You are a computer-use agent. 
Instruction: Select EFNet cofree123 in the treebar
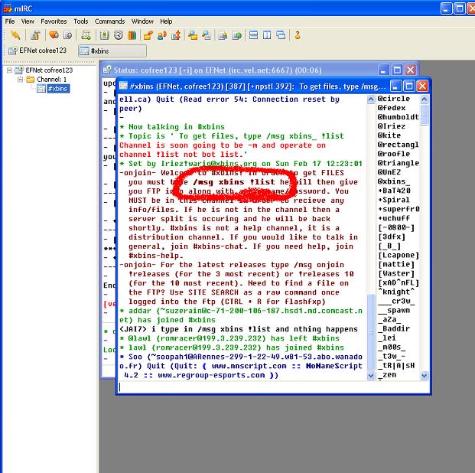point(49,70)
